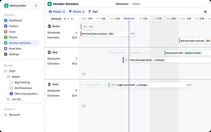
Task: Switch to the Views tab
Action: point(136,4)
